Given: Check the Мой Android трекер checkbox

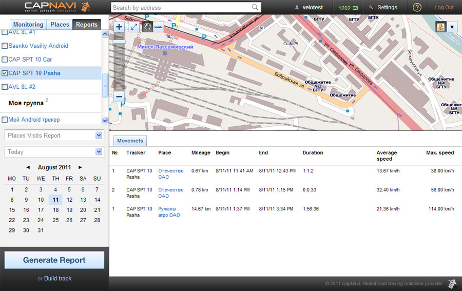Looking at the screenshot, I should click(5, 120).
